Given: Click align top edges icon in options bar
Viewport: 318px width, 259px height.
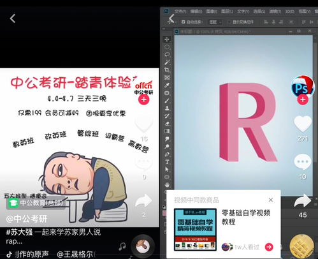Looking at the screenshot, I should [x=304, y=22].
